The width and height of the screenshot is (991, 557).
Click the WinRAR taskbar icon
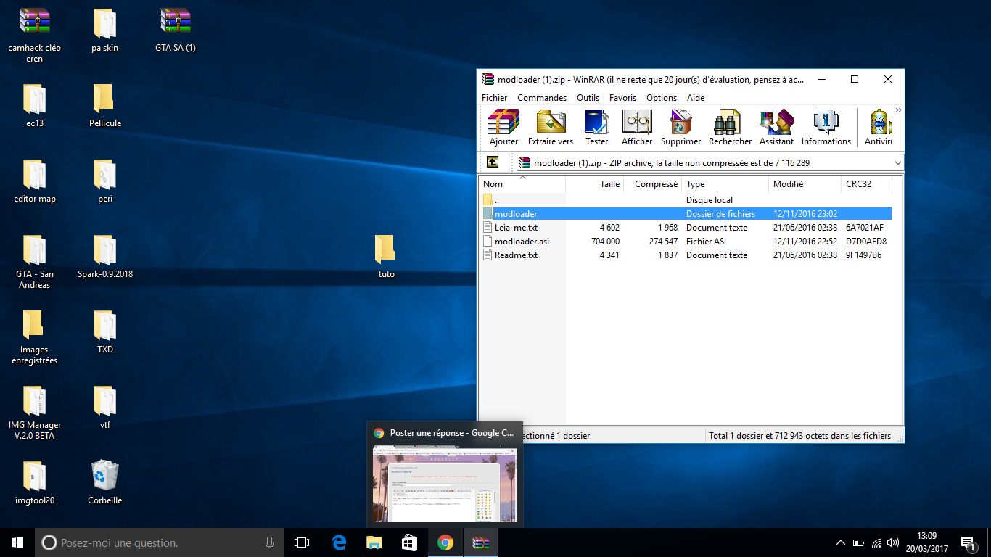(x=480, y=542)
